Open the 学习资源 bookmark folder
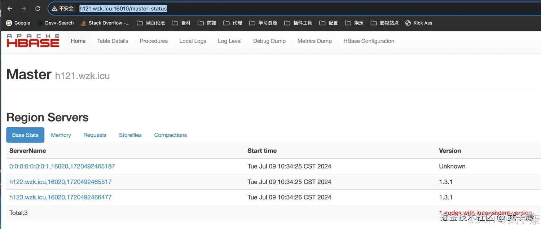 click(x=263, y=23)
